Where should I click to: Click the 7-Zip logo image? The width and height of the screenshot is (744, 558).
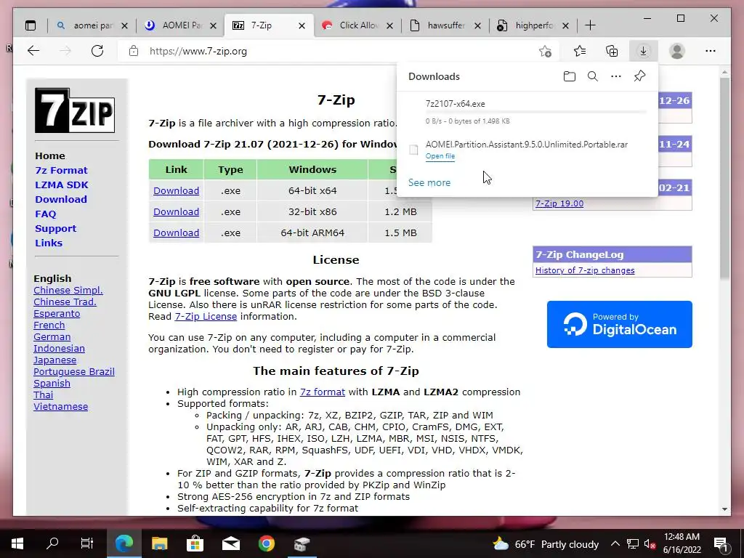point(75,110)
